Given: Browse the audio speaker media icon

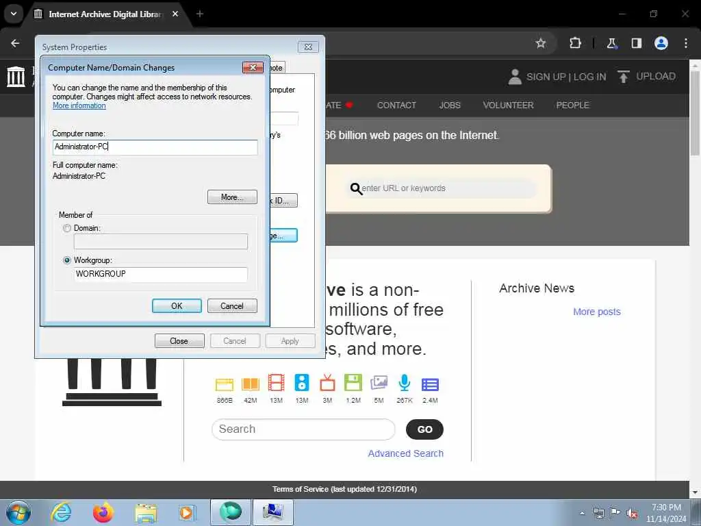Looking at the screenshot, I should coord(302,384).
